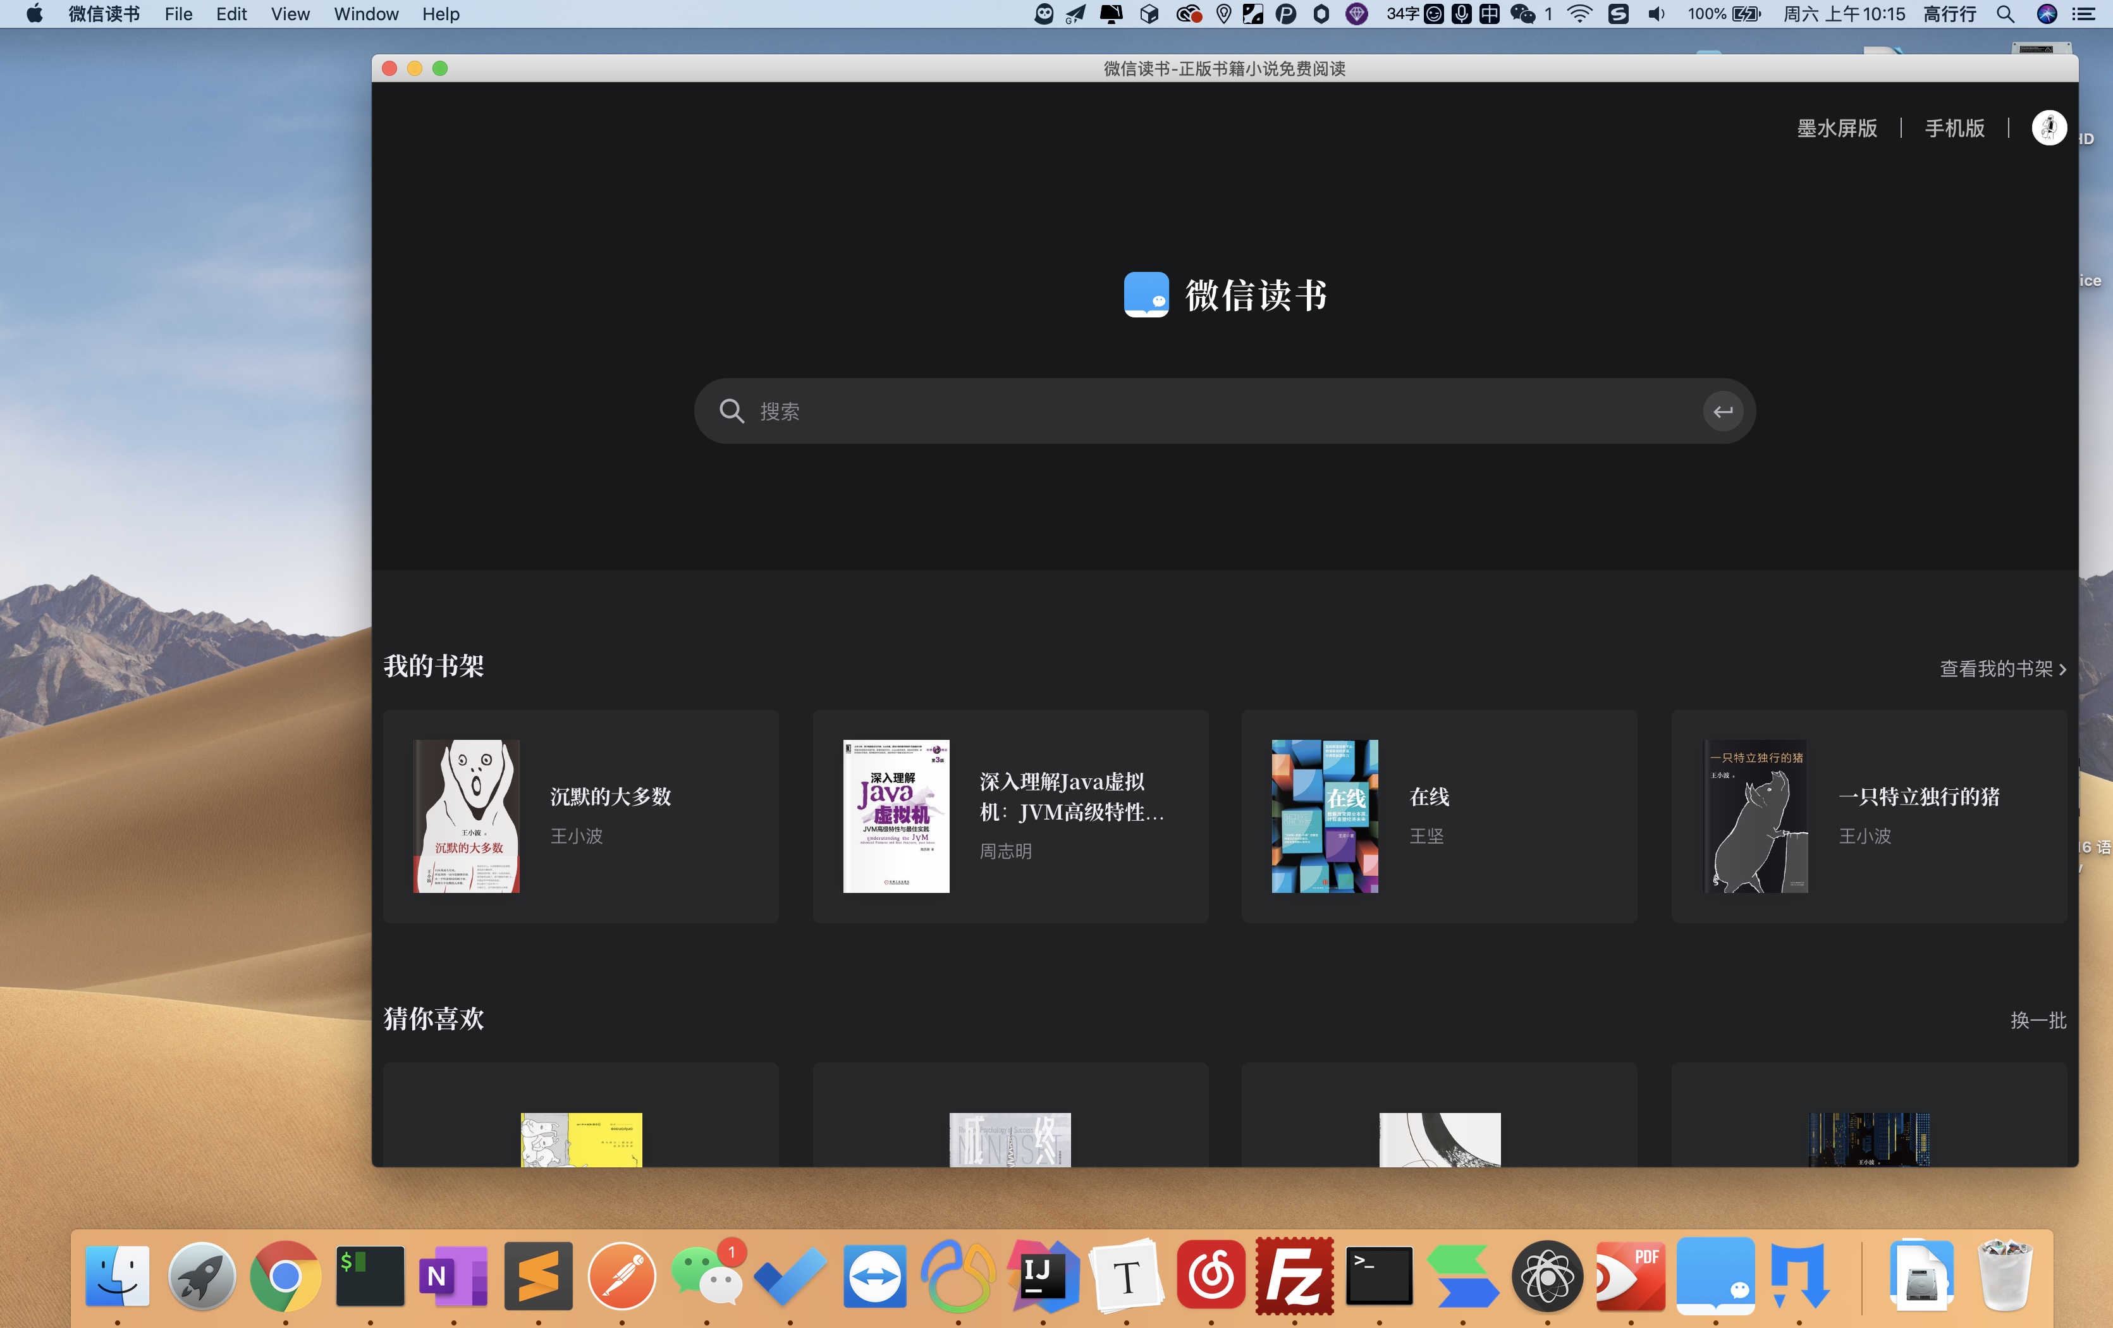Open the Window menu
2113x1328 pixels.
pos(366,14)
